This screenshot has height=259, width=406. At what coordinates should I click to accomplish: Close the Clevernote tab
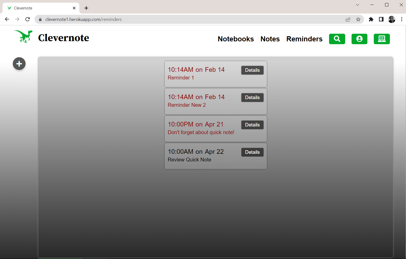74,8
